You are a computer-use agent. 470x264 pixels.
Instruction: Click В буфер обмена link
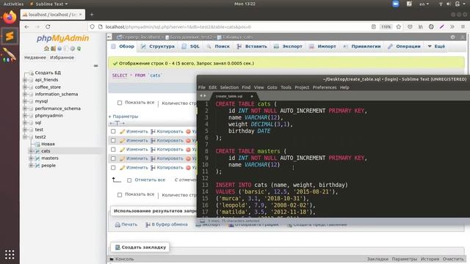(x=167, y=224)
